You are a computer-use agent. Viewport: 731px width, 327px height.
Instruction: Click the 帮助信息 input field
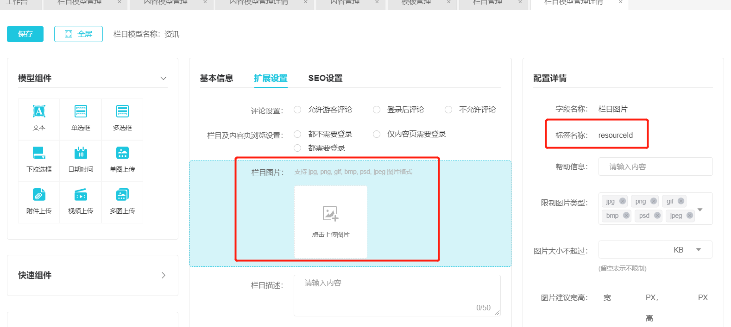[655, 167]
